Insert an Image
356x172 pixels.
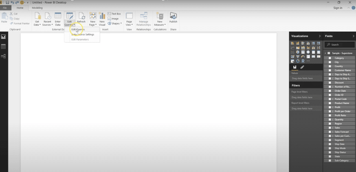[113, 19]
